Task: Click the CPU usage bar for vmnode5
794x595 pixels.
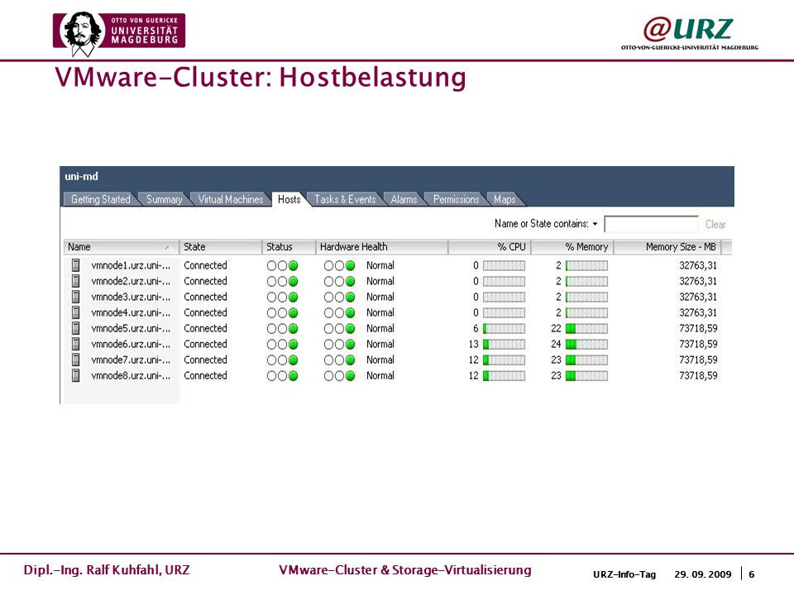Action: click(504, 329)
